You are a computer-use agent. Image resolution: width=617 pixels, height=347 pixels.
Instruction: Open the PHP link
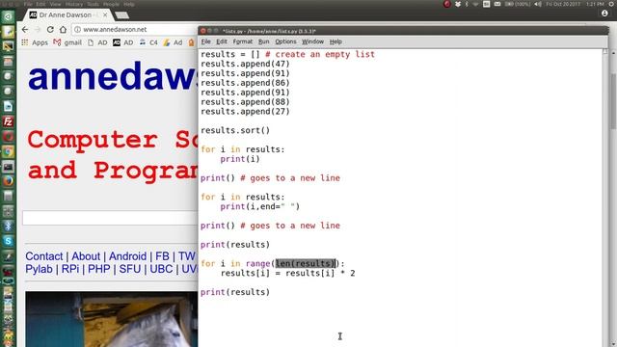tap(98, 269)
